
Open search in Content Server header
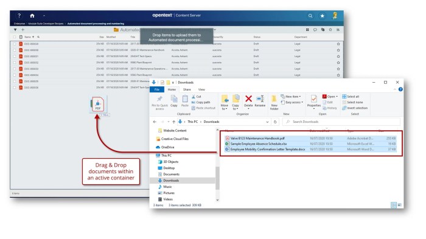[310, 16]
